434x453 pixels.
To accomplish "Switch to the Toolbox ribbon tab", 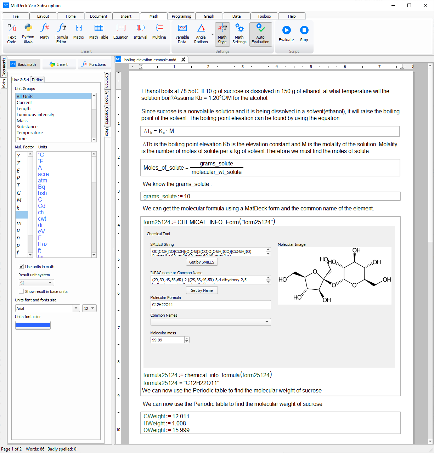I will tap(264, 16).
